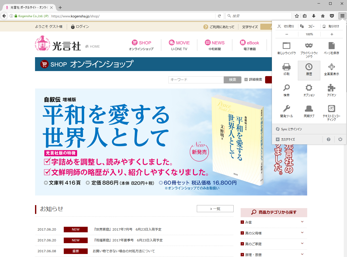This screenshot has height=257, width=347.
Task: Select 印刷 (print) in the menu
Action: click(x=287, y=70)
